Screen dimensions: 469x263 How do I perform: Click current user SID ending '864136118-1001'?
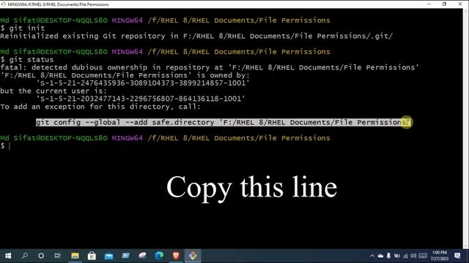pyautogui.click(x=141, y=99)
